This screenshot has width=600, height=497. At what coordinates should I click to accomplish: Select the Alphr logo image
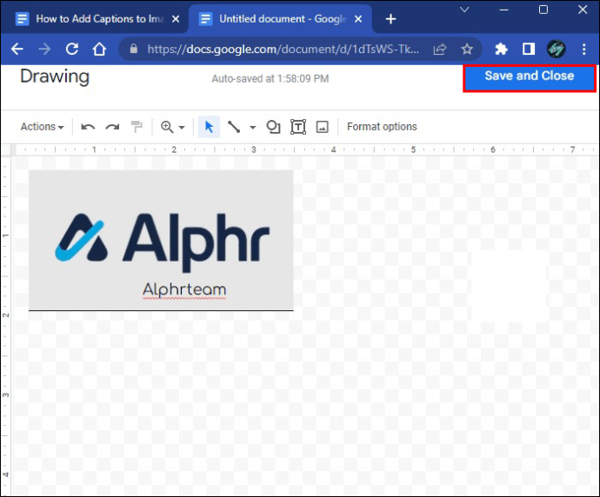click(161, 240)
